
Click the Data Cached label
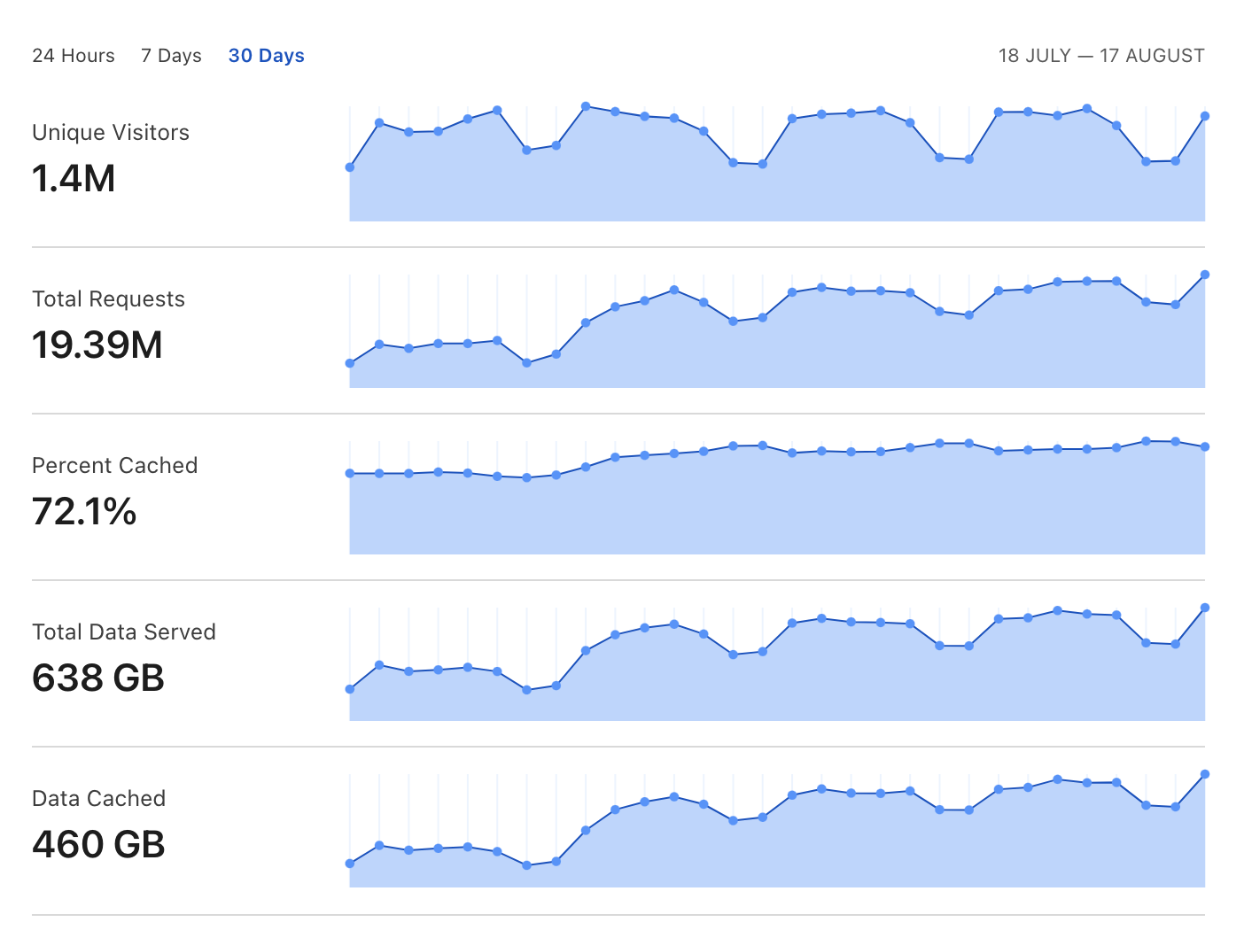pos(98,799)
